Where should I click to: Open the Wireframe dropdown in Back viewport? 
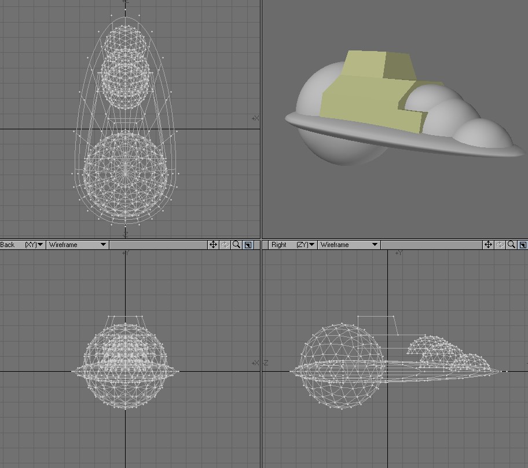(x=77, y=245)
